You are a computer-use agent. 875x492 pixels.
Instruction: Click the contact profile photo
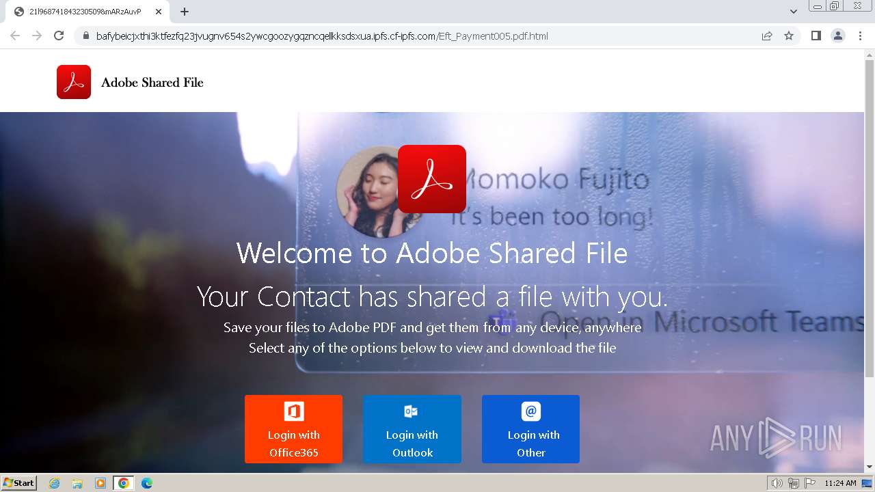pyautogui.click(x=369, y=193)
